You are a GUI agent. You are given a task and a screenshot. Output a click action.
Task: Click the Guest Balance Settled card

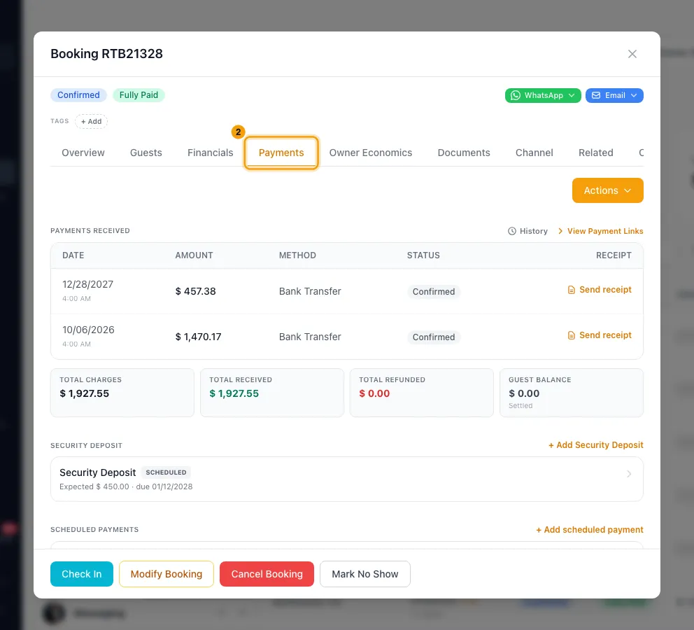pyautogui.click(x=572, y=393)
